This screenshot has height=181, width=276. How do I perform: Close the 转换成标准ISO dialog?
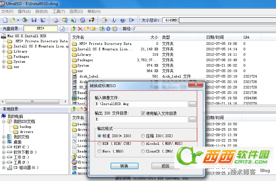196,85
